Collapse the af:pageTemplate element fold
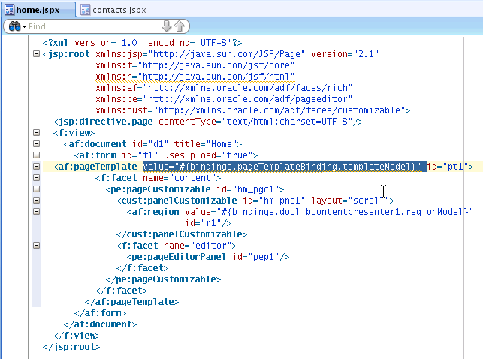 coord(36,166)
